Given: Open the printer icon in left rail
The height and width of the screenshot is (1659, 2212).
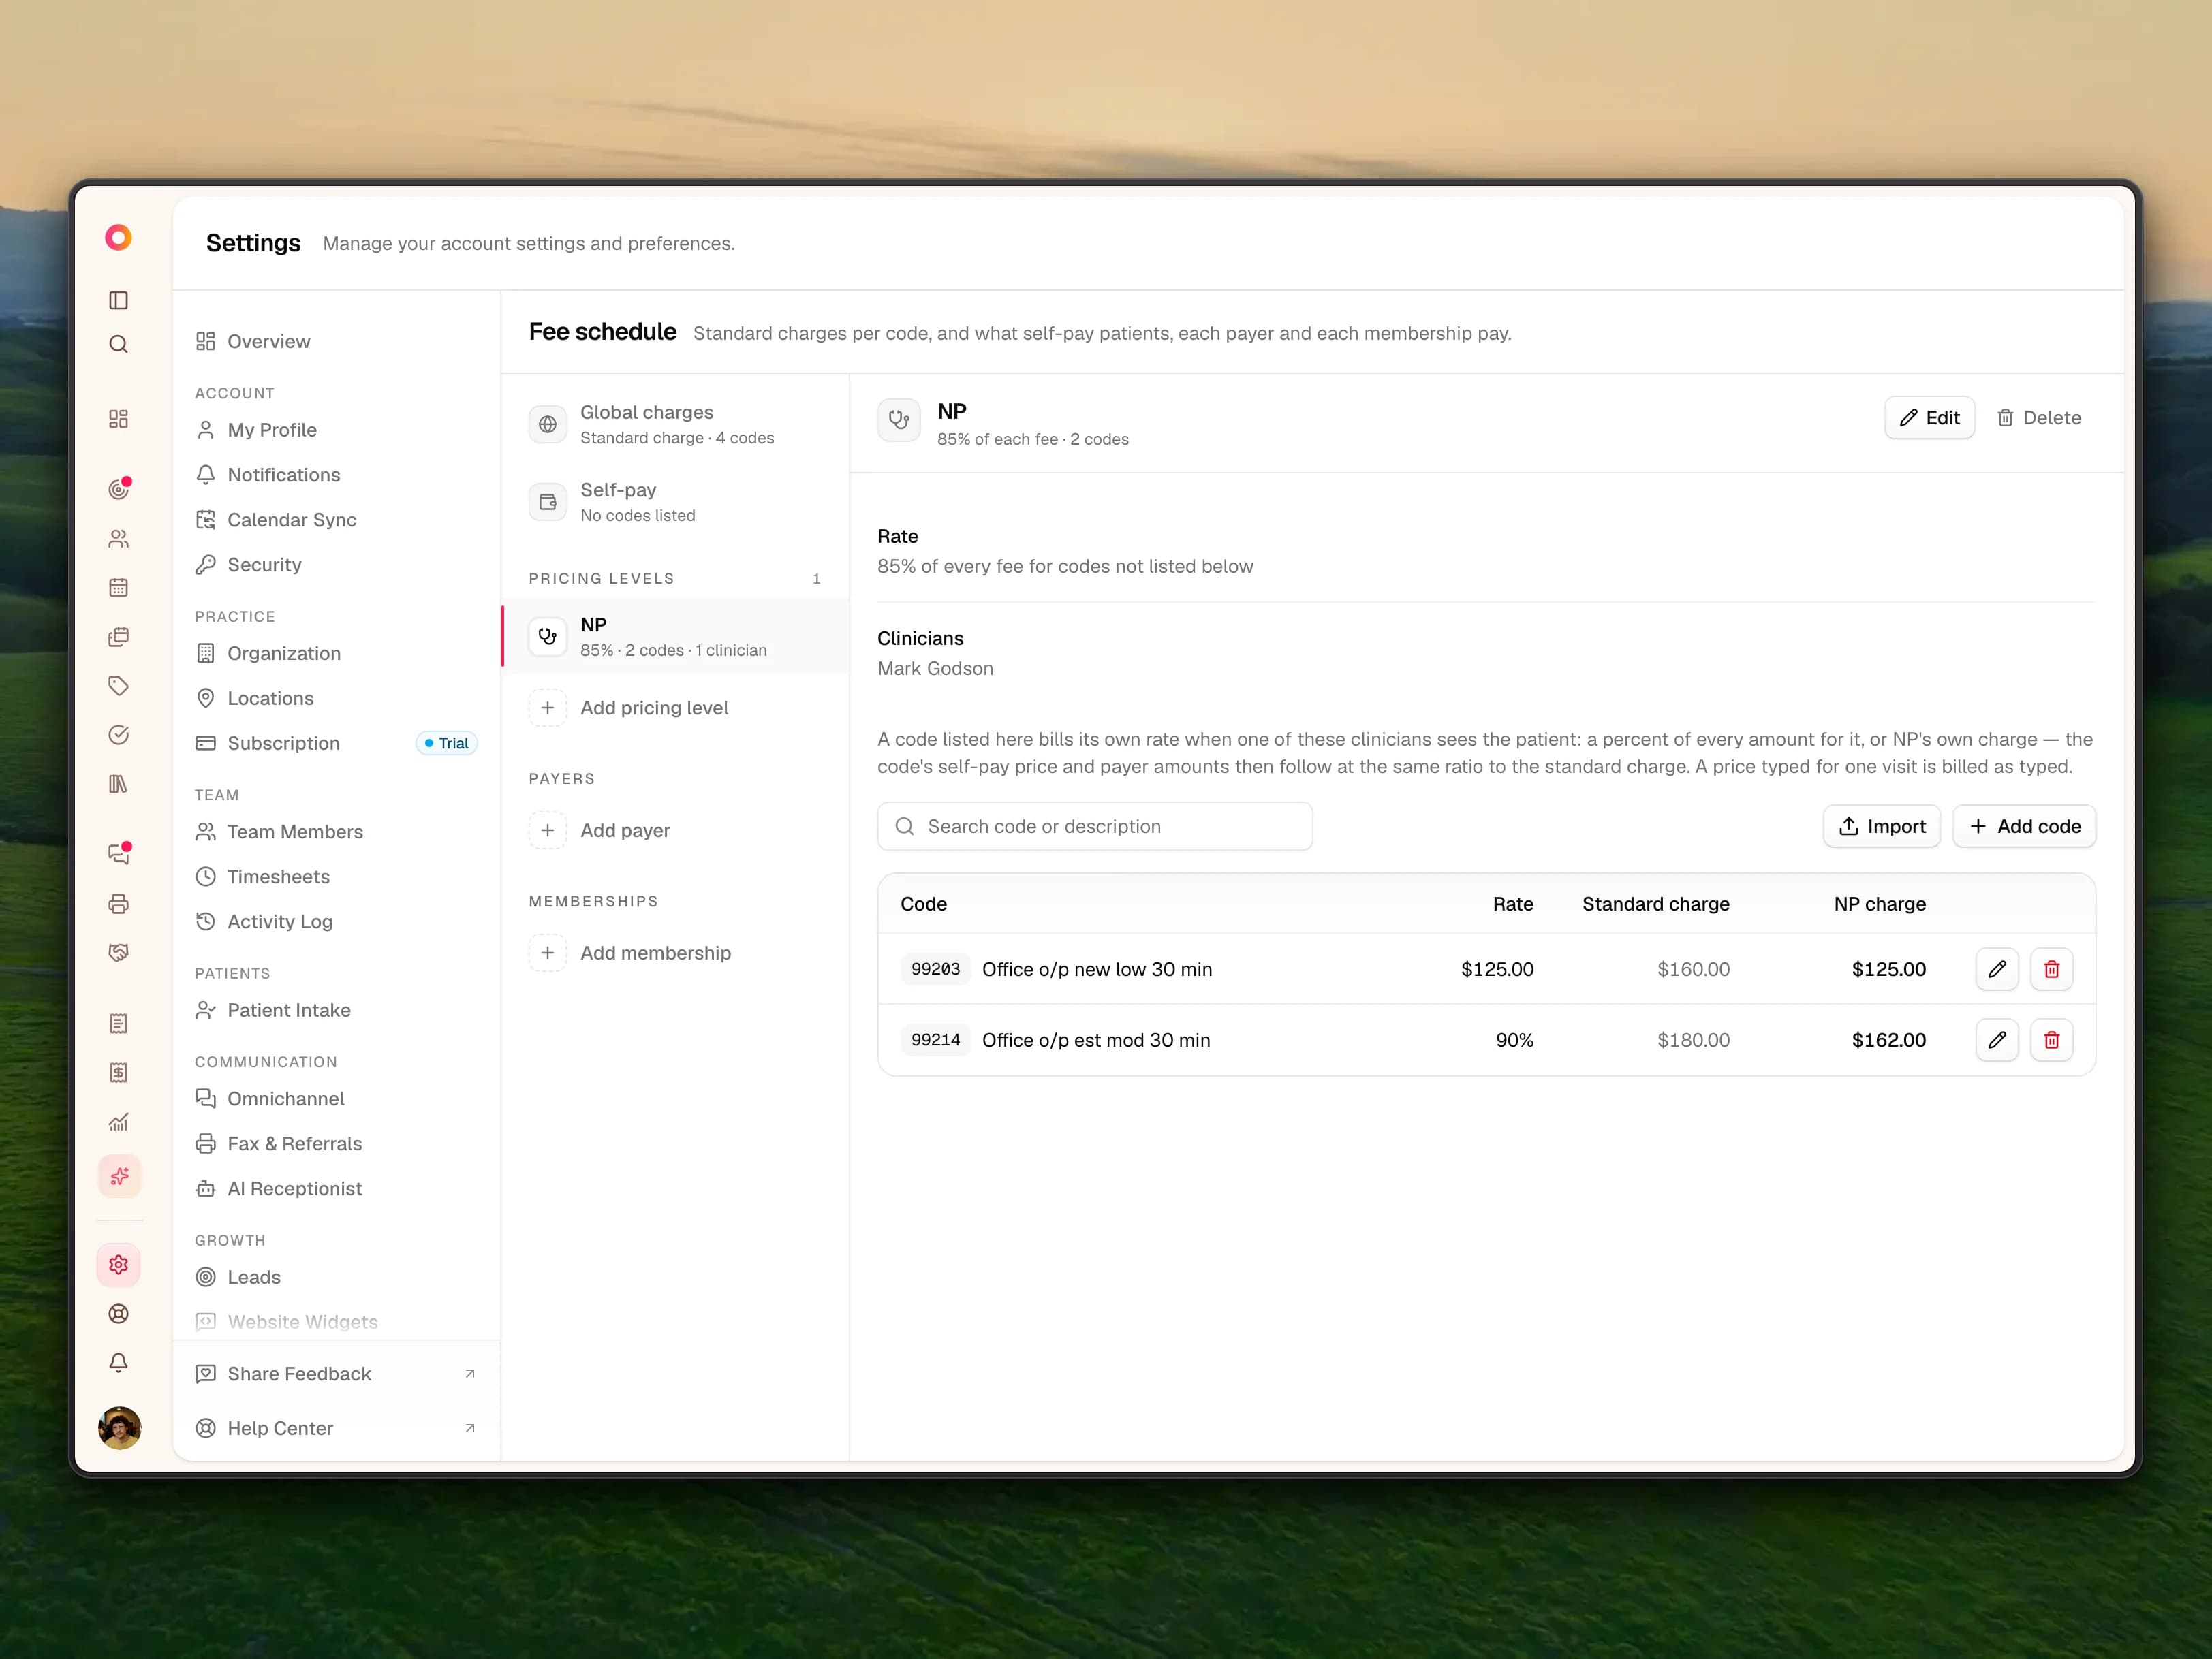Looking at the screenshot, I should [118, 904].
